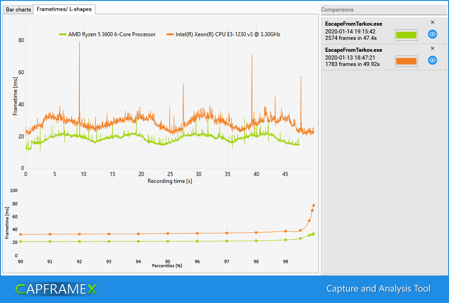Click the EscapeFromTarkov.exe title dated 2020-01-14
This screenshot has width=449, height=303.
coord(353,24)
